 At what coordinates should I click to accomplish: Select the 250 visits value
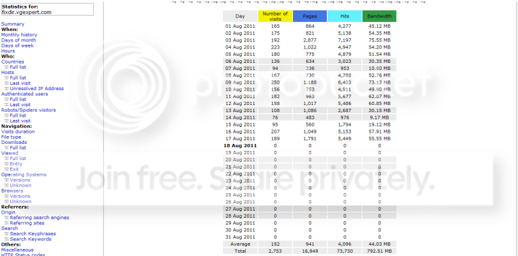point(275,82)
